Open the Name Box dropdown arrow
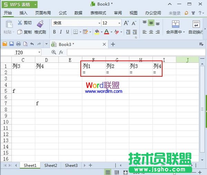The width and height of the screenshot is (207, 175). click(x=39, y=52)
